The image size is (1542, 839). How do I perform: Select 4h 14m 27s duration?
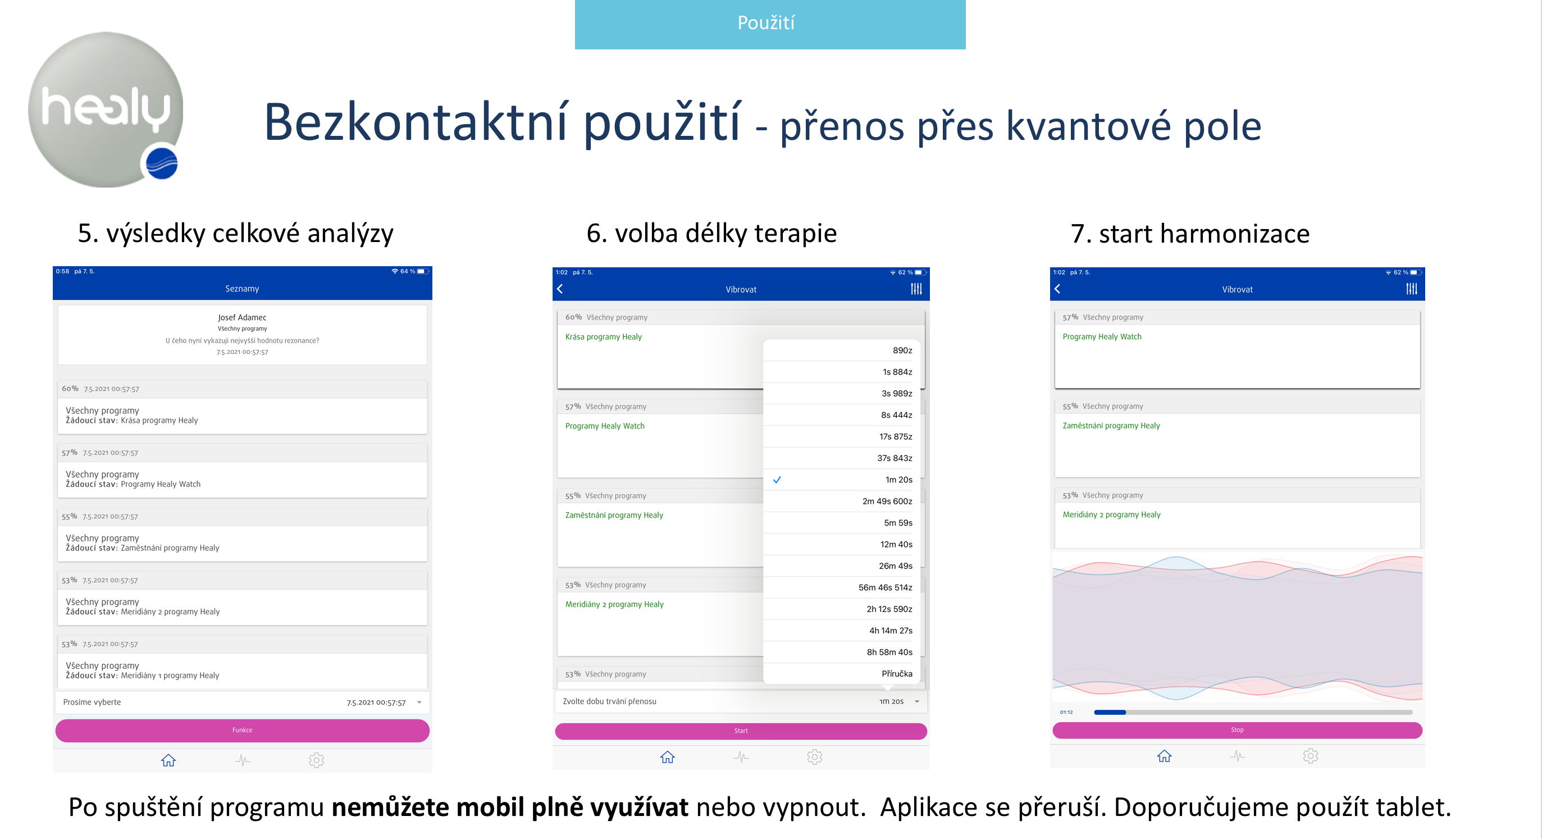[842, 630]
